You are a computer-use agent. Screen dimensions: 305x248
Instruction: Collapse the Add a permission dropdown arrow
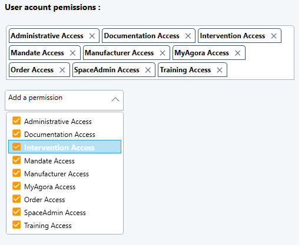pyautogui.click(x=115, y=100)
